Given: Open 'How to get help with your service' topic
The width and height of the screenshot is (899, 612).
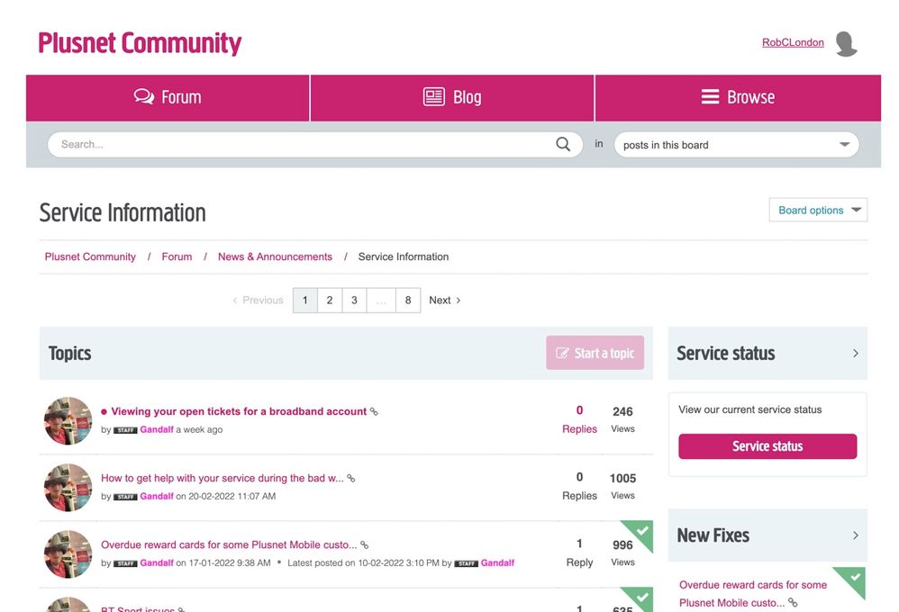Looking at the screenshot, I should pos(222,478).
